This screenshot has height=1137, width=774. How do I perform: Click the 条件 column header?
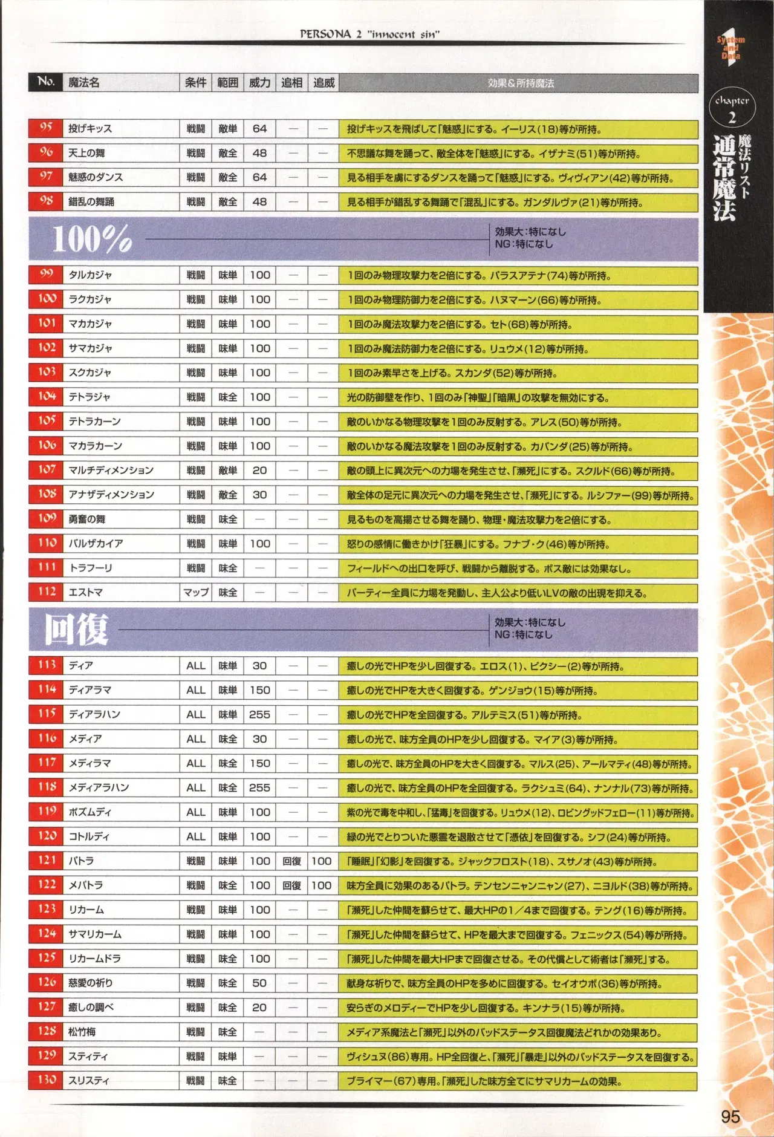[x=195, y=82]
